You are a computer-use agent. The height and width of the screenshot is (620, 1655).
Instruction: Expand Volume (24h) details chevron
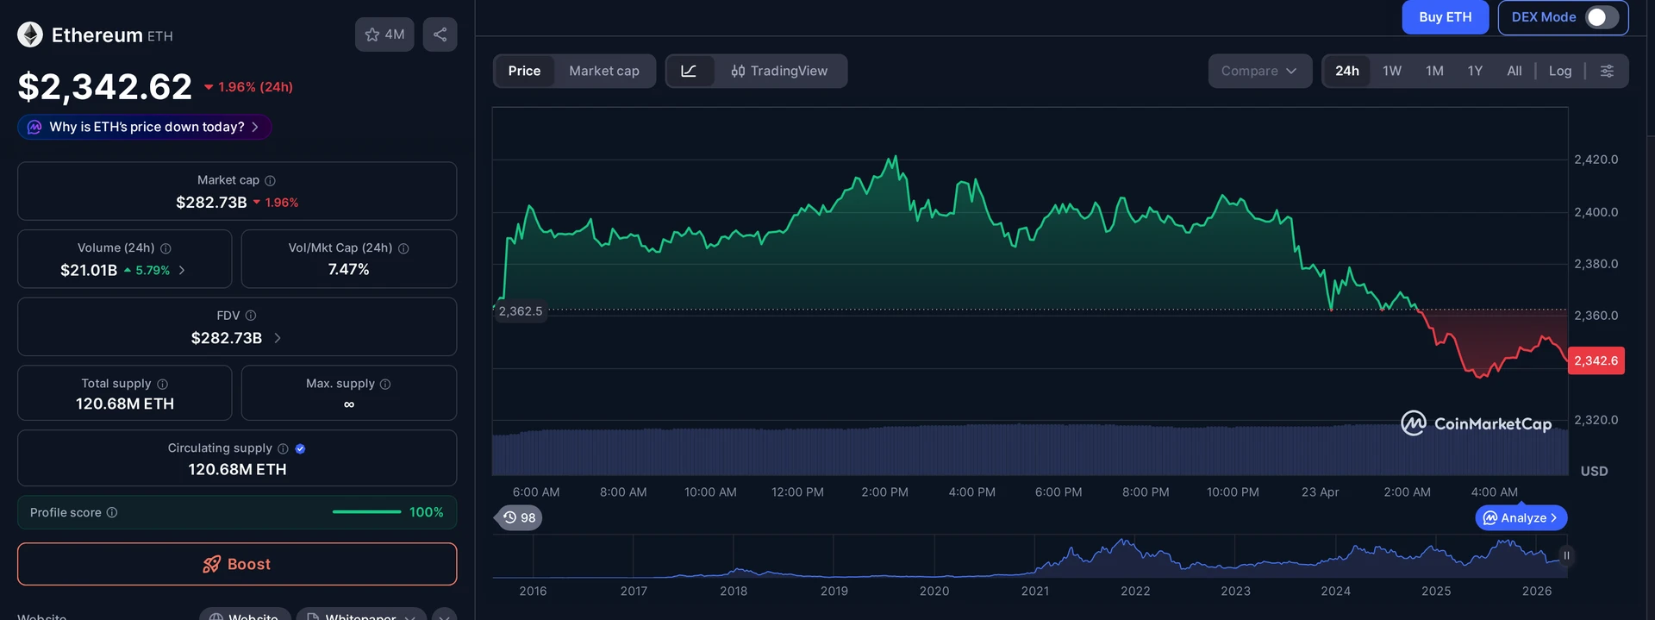[182, 270]
